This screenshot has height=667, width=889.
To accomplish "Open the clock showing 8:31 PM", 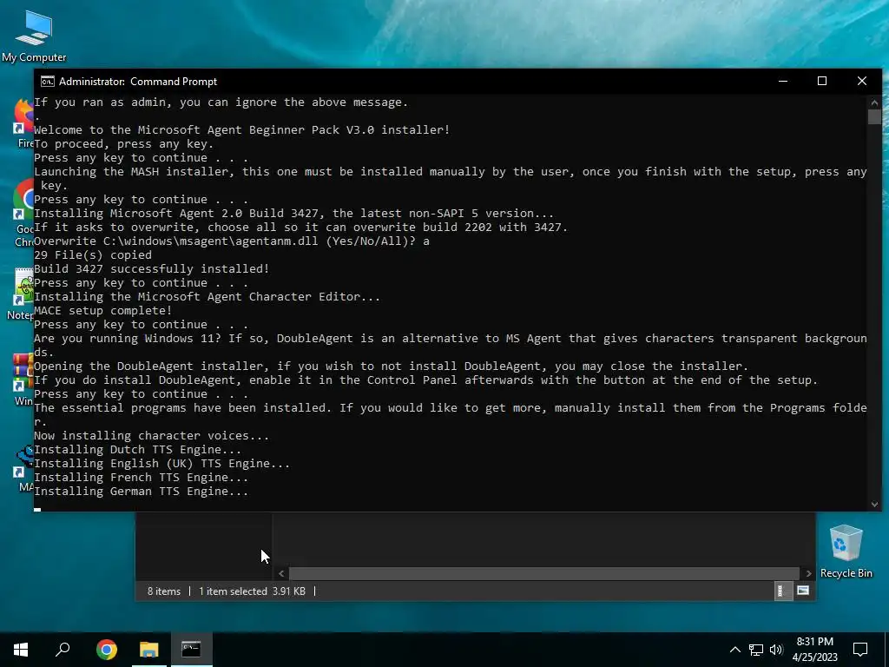I will [814, 642].
